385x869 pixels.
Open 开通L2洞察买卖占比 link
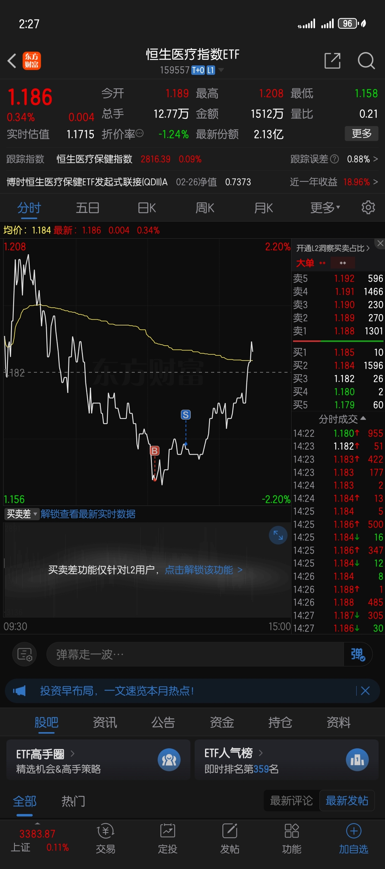coord(333,248)
